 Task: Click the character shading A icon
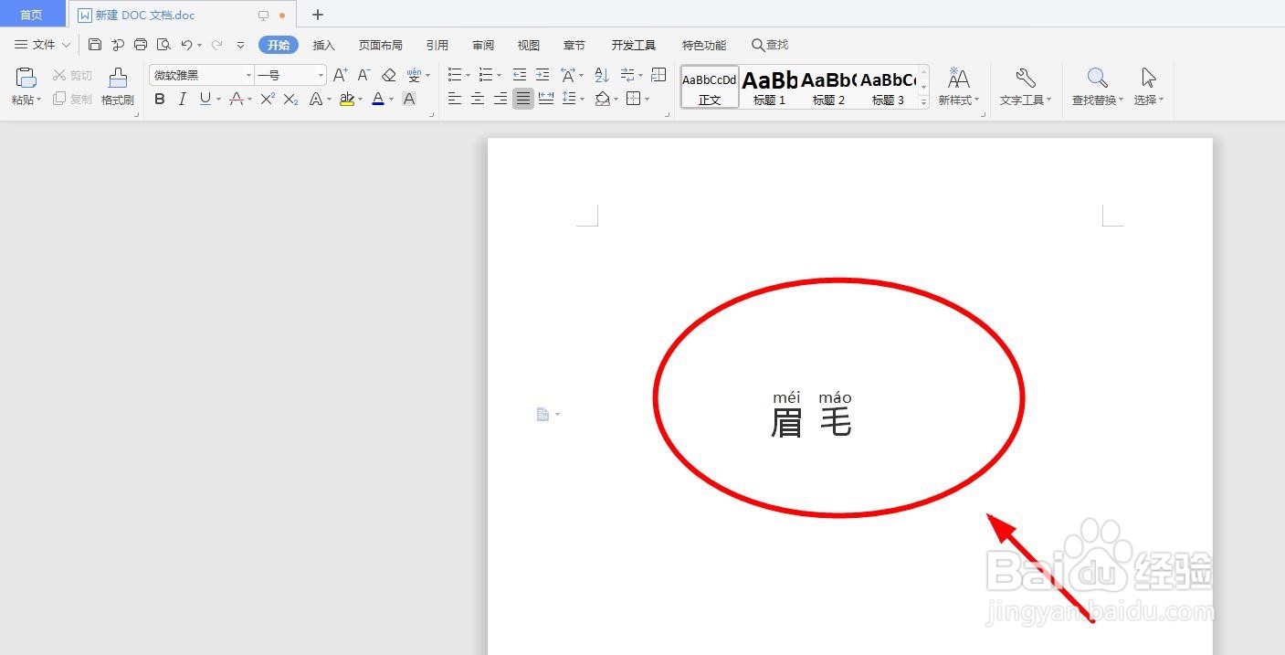pos(409,99)
